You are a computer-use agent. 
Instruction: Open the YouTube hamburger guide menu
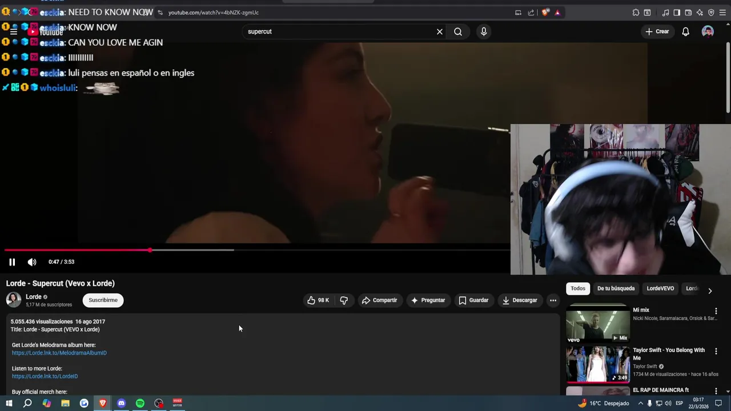[13, 31]
